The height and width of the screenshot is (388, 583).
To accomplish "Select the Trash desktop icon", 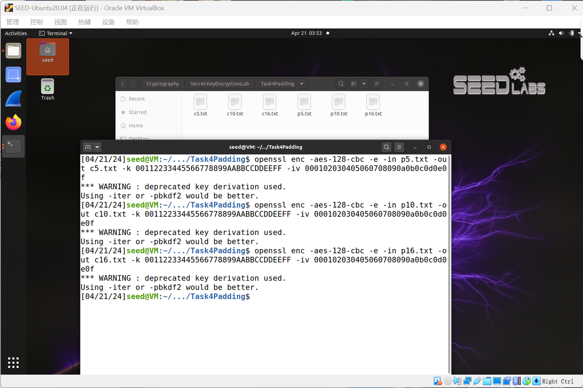I will click(47, 89).
